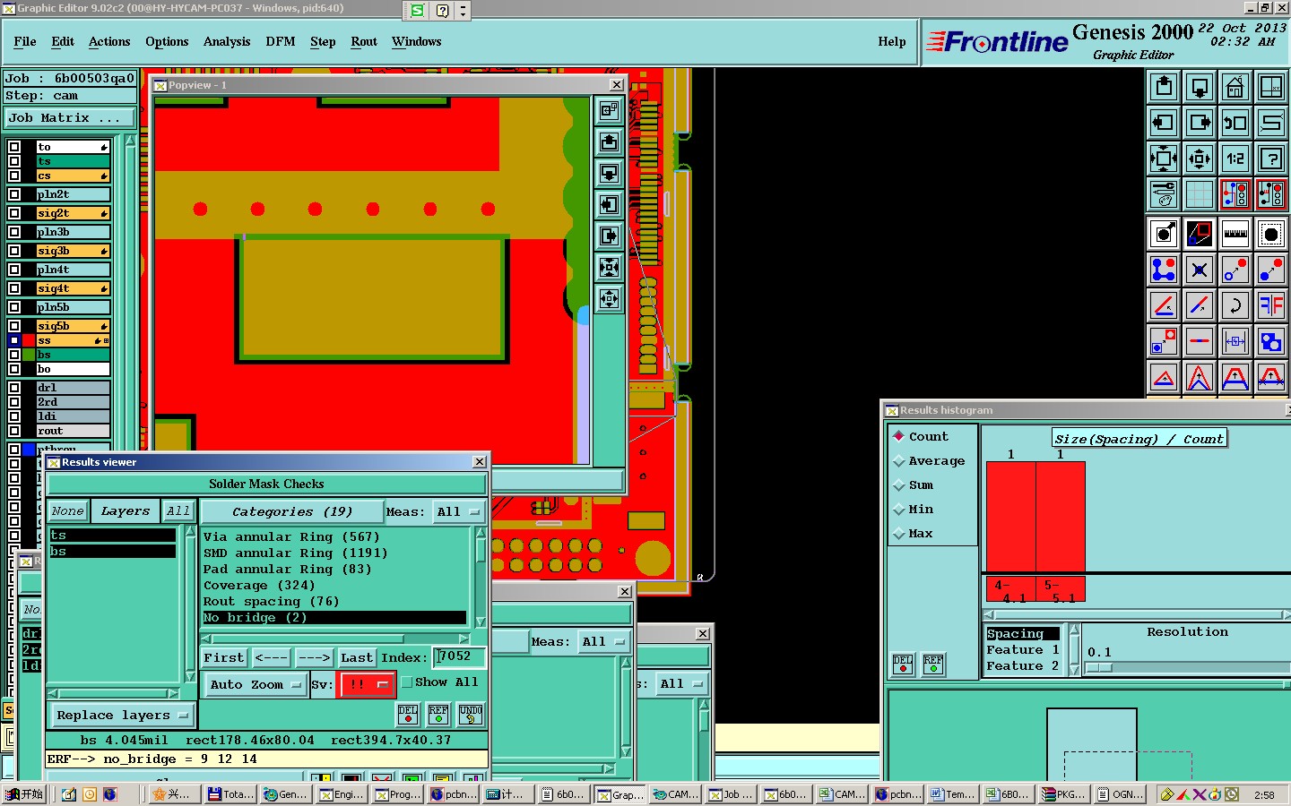Click the snap-to-intersection X icon
Screen dimensions: 1291x806
1200,270
